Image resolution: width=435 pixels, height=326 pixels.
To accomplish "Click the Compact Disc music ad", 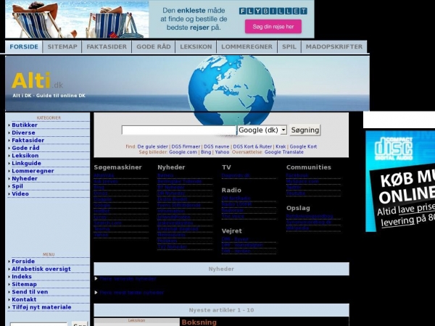I will [400, 181].
